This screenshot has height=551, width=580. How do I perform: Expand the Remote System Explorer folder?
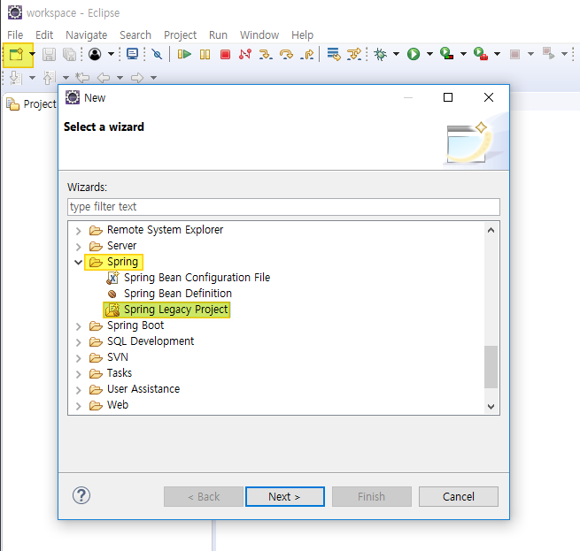tap(78, 231)
